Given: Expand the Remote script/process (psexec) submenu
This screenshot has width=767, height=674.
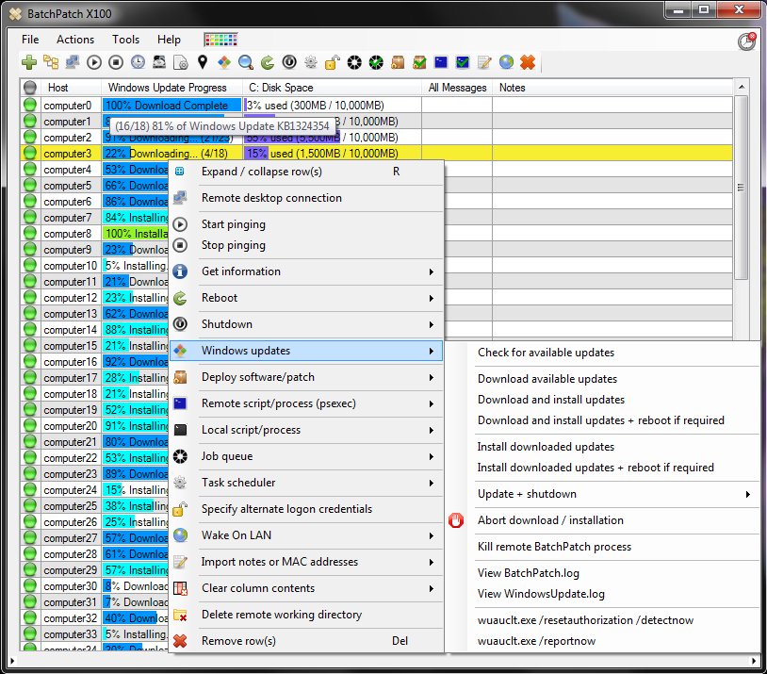Looking at the screenshot, I should click(x=306, y=403).
